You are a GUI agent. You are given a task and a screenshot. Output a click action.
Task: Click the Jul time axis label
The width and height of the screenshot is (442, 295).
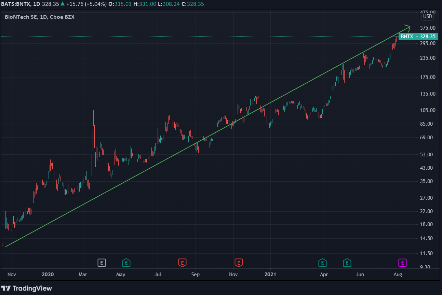coord(158,274)
